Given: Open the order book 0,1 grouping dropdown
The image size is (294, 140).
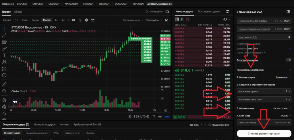Looking at the screenshot, I should [x=227, y=19].
